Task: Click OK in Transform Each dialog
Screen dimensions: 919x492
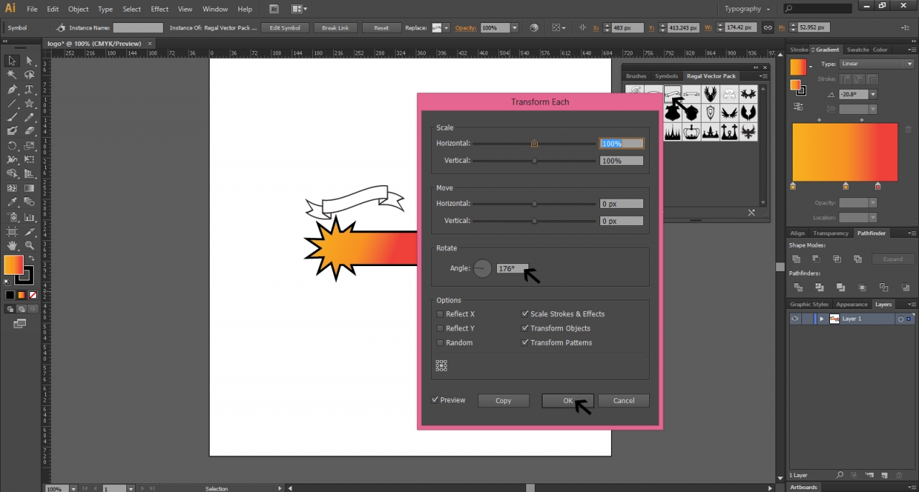Action: point(568,401)
